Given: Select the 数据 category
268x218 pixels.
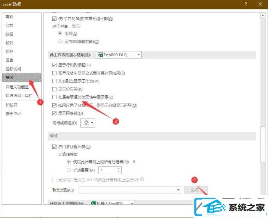Looking at the screenshot, I should (x=9, y=34).
